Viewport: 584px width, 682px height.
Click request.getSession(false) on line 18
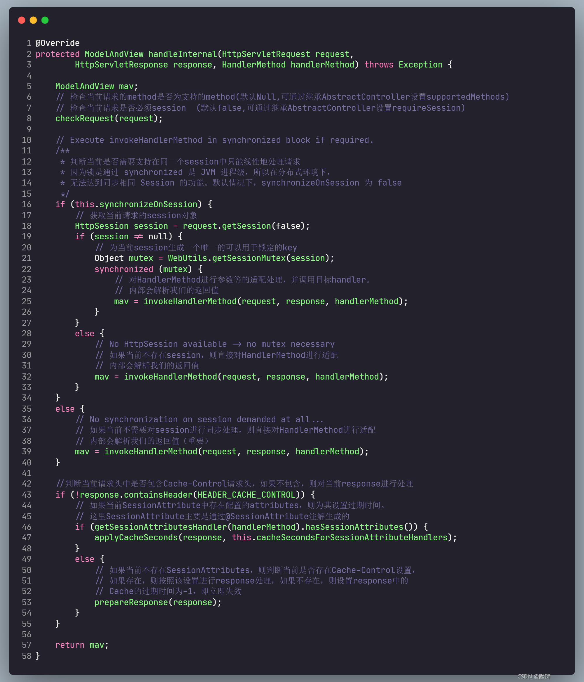(246, 226)
